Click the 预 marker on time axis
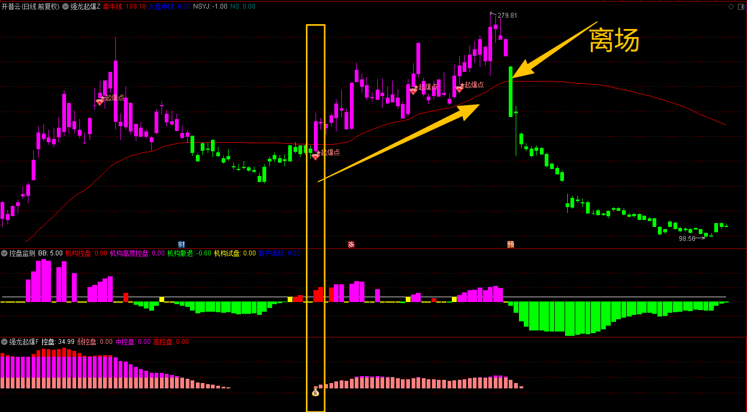Viewport: 747px width, 412px height. tap(510, 244)
